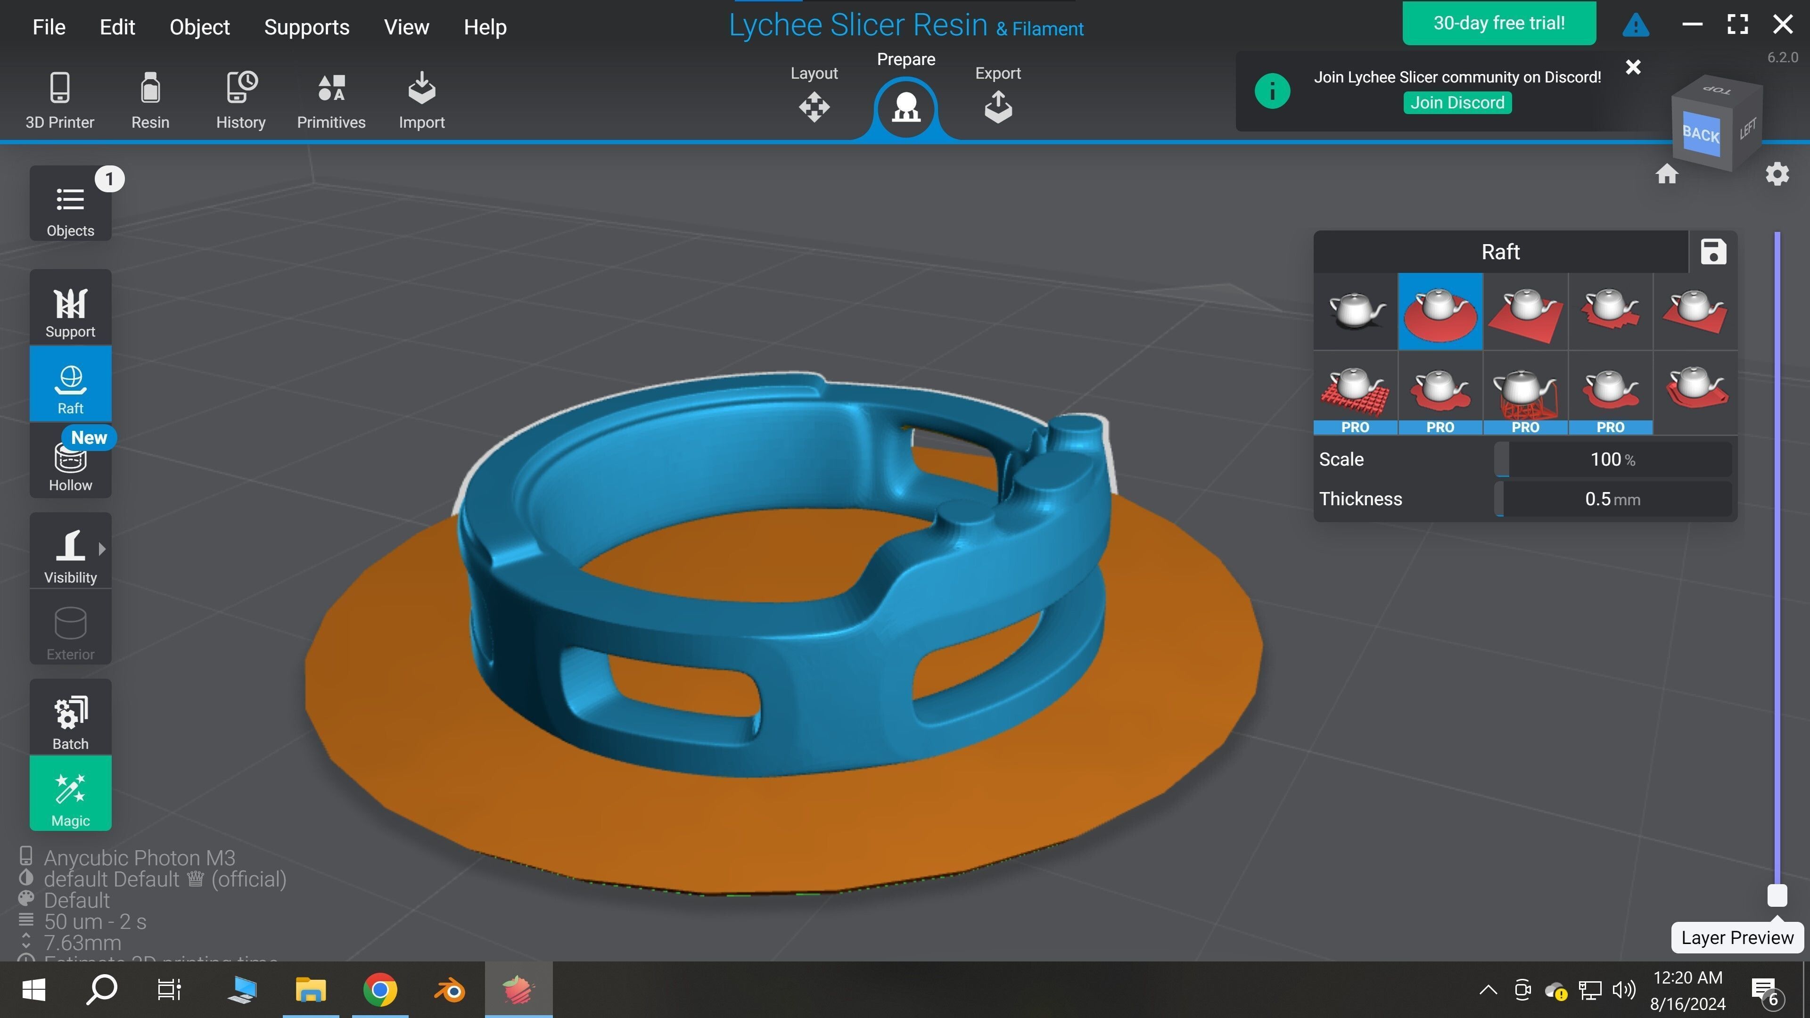The height and width of the screenshot is (1018, 1810).
Task: Open the Batch tool
Action: click(70, 716)
